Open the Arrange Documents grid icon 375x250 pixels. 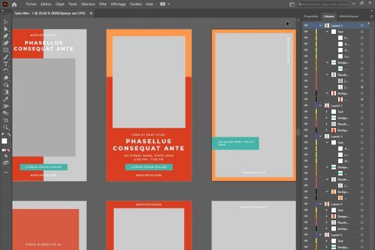162,4
